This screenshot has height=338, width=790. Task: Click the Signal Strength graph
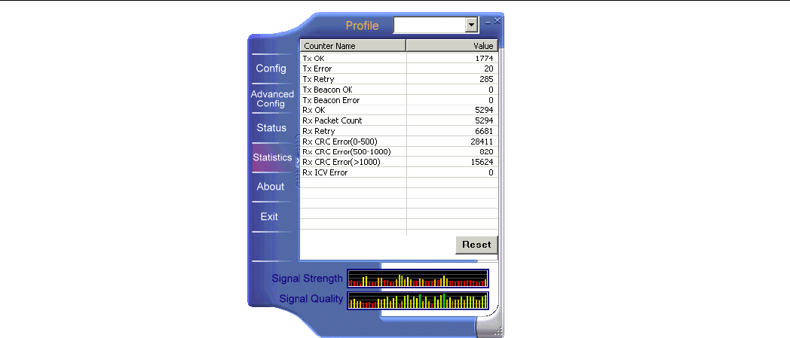pyautogui.click(x=418, y=278)
